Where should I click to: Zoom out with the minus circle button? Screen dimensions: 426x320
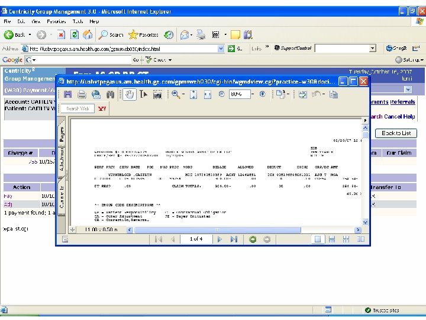[x=221, y=94]
